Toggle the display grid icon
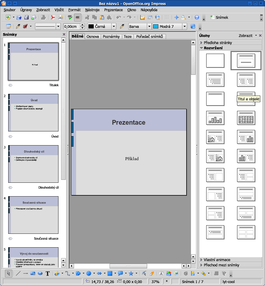 click(x=167, y=18)
